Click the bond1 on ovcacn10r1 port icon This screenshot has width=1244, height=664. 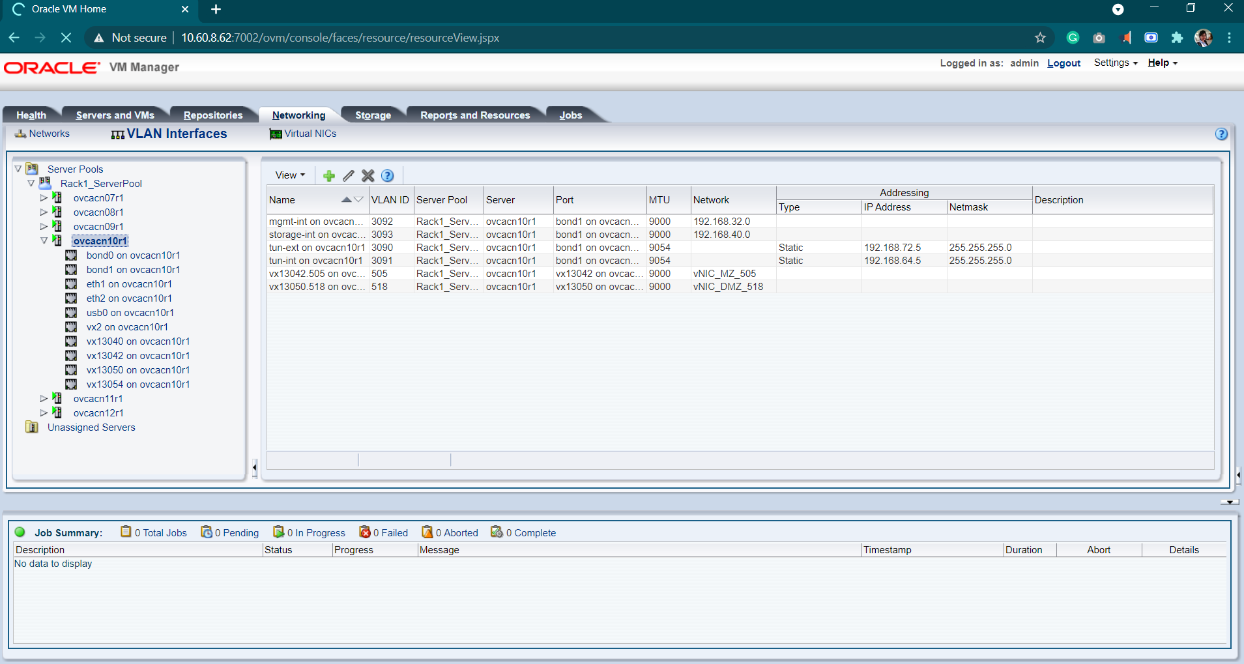(x=71, y=269)
